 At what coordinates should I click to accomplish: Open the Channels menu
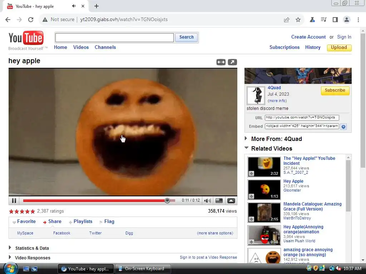coord(105,47)
